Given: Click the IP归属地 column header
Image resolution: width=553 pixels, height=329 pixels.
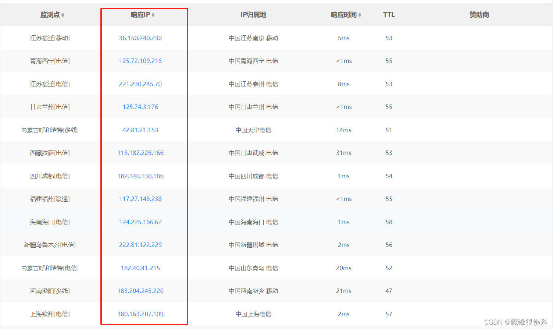Looking at the screenshot, I should [x=253, y=15].
